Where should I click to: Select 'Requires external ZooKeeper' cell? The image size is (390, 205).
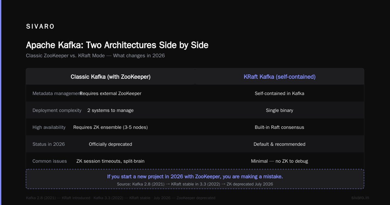pos(110,93)
